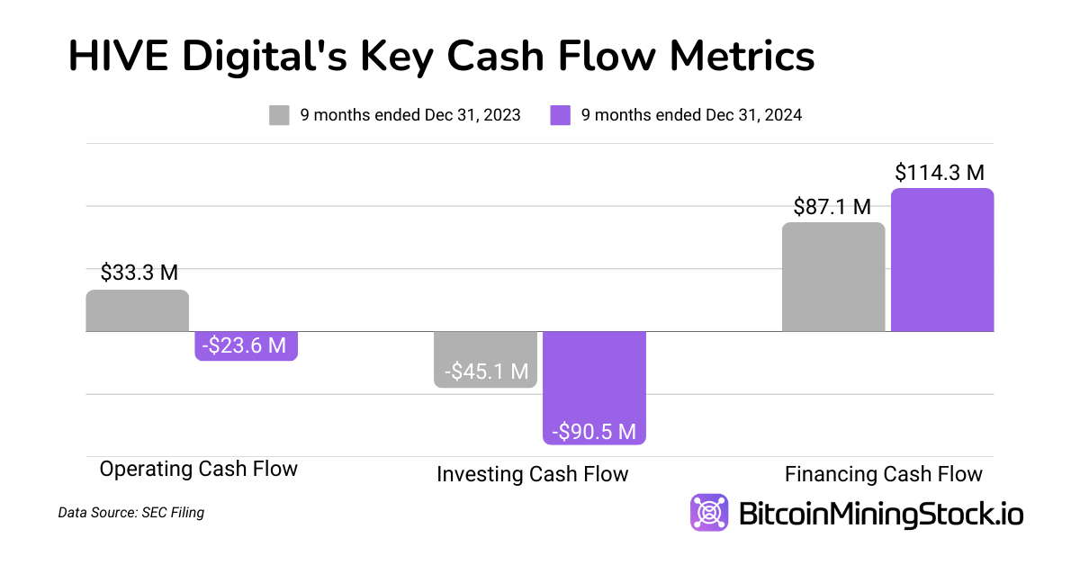Click the BitcoinMiningStock.io logo icon

click(x=710, y=513)
